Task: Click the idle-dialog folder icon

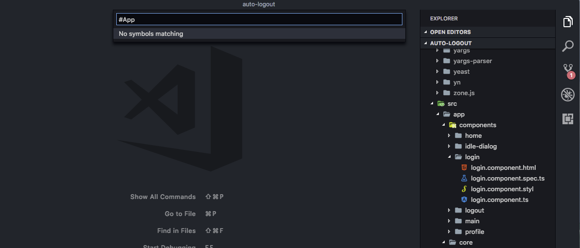Action: 458,146
